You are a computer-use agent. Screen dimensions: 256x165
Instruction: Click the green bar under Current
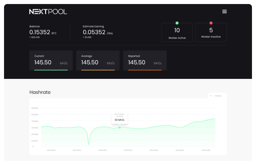point(51,70)
